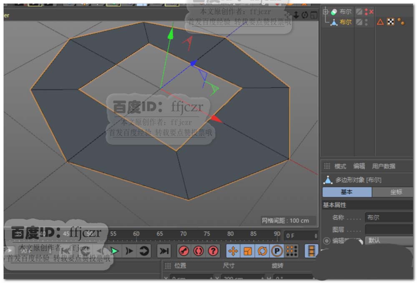417x283 pixels.
Task: Click the film strip icon right of timeline tools
Action: point(311,251)
